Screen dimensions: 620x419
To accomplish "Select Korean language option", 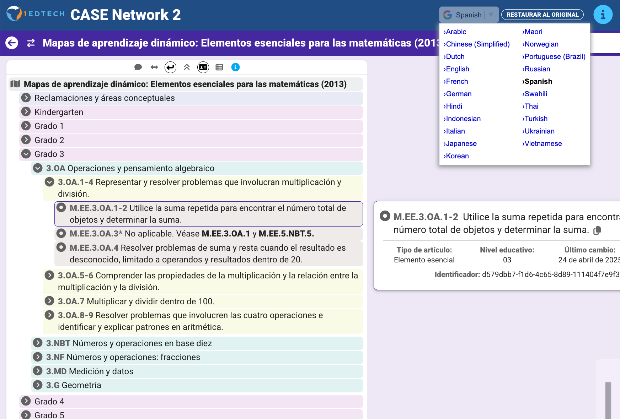I will point(456,156).
